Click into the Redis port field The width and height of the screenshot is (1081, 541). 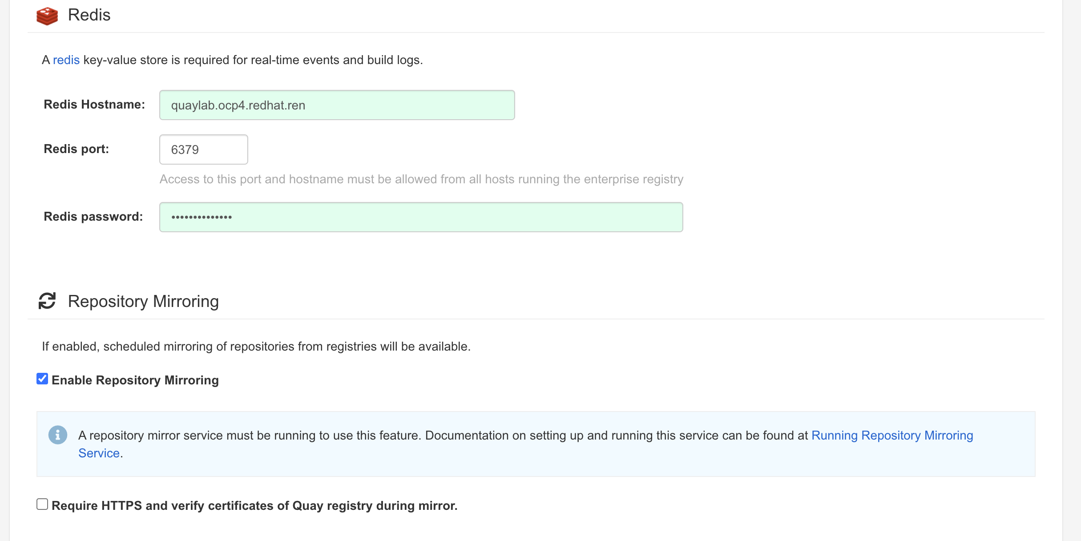click(x=203, y=150)
